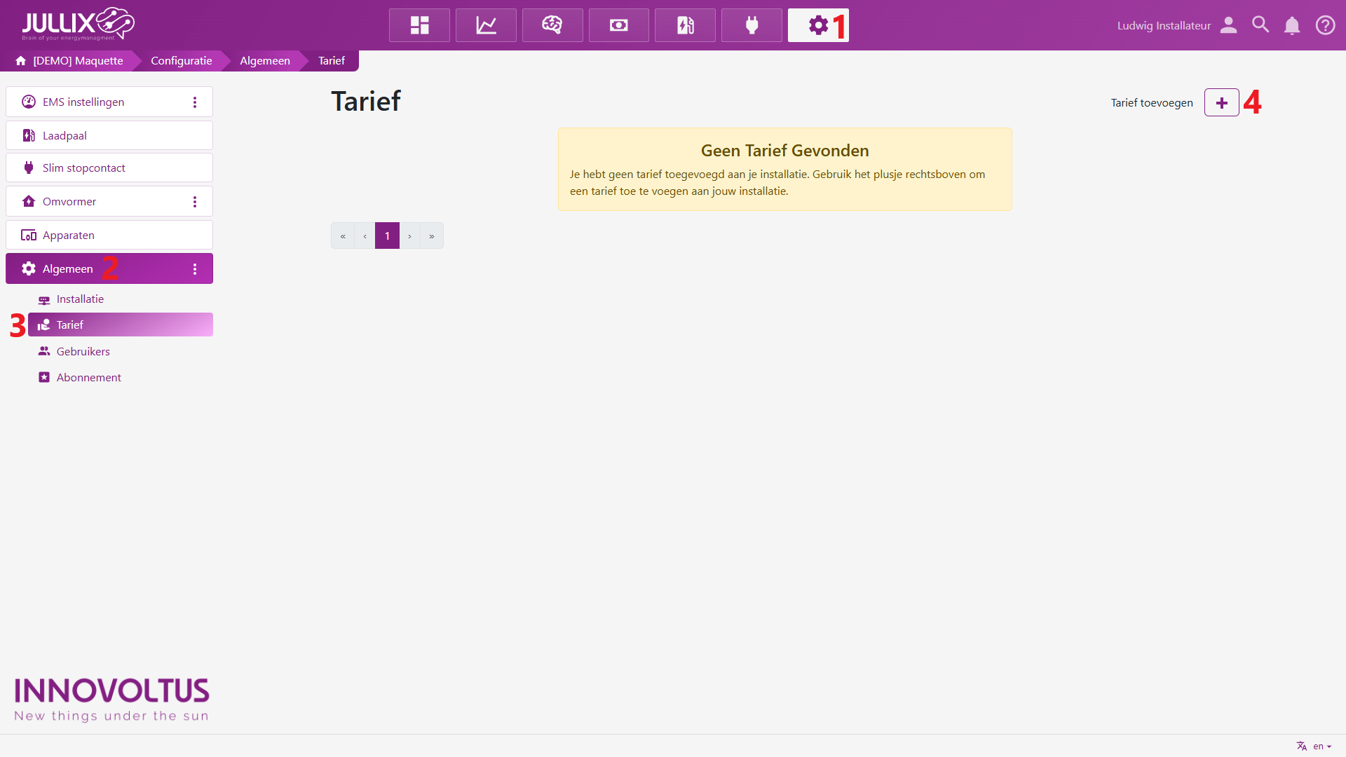Go to Configuratie breadcrumb
Screen dimensions: 1346x757
point(181,61)
